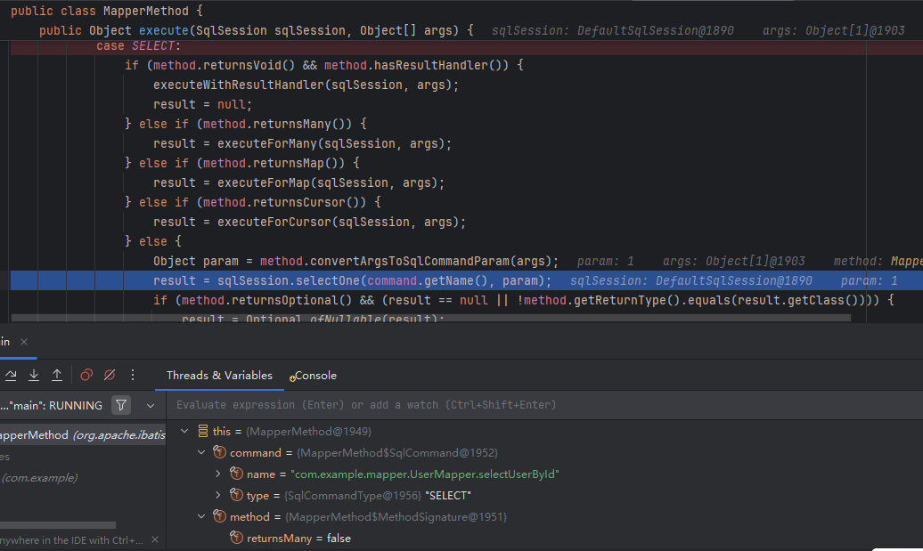Open the thread selector dropdown arrow
Image resolution: width=923 pixels, height=551 pixels.
pos(151,406)
